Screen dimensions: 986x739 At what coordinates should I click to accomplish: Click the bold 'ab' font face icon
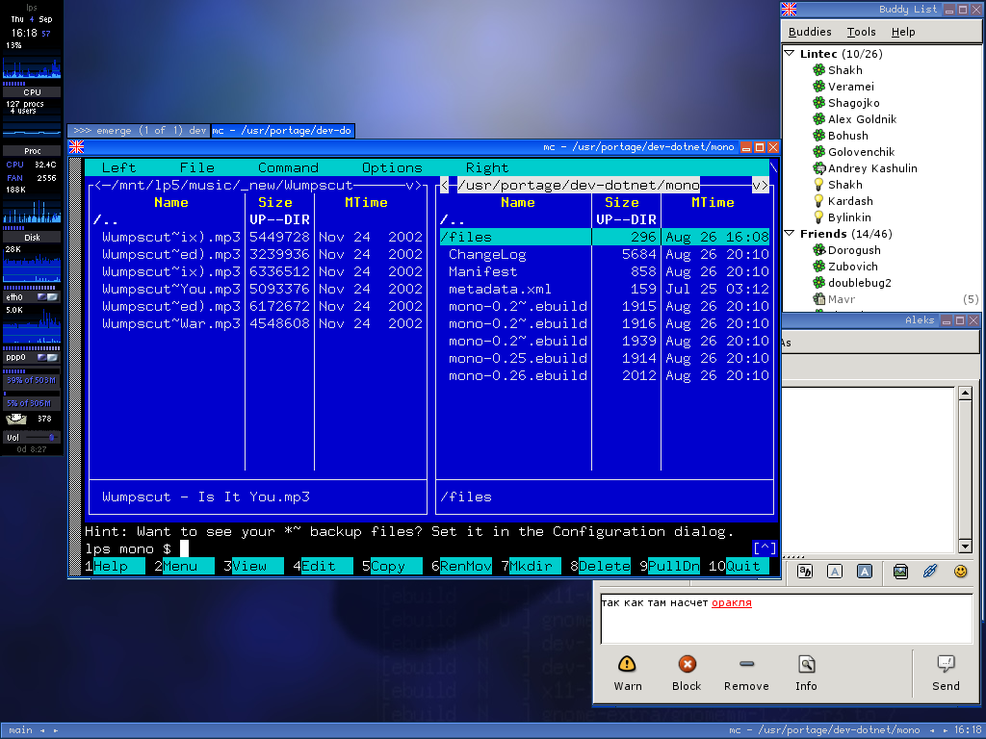pos(805,572)
